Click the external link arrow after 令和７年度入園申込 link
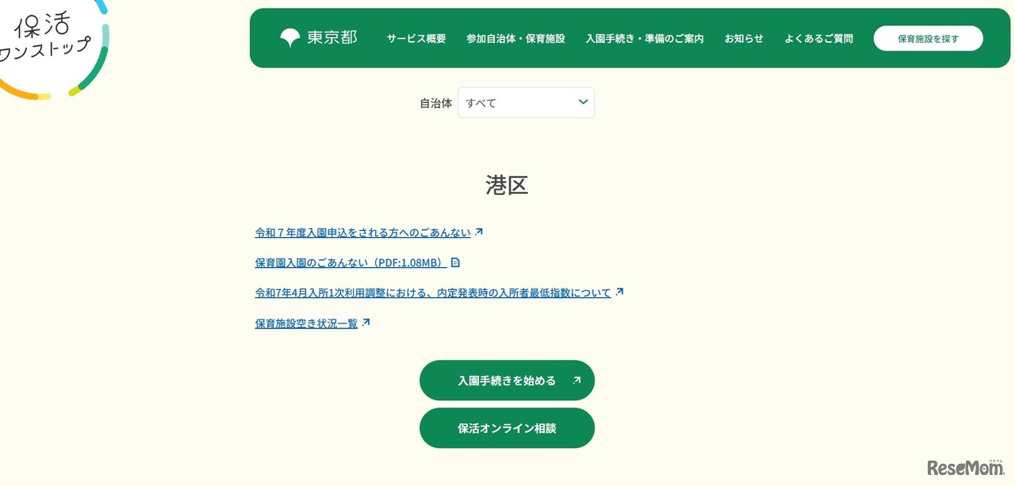 [479, 231]
